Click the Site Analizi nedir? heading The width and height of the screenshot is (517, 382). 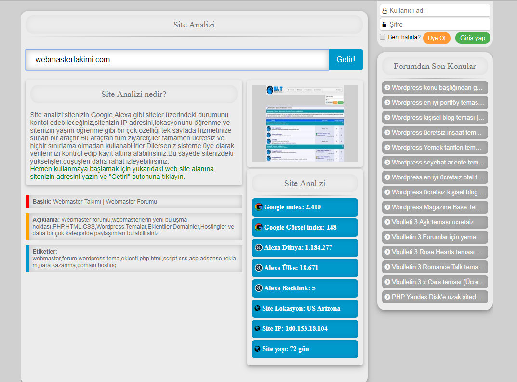coord(133,95)
